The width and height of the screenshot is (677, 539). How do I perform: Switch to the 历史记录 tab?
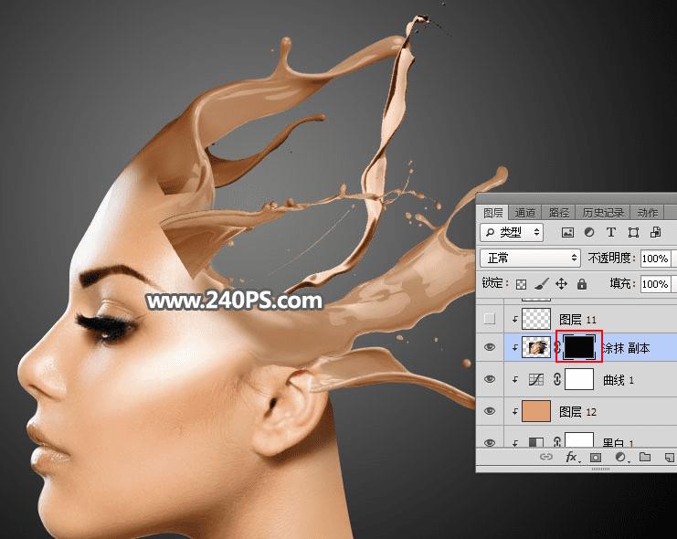[x=603, y=213]
